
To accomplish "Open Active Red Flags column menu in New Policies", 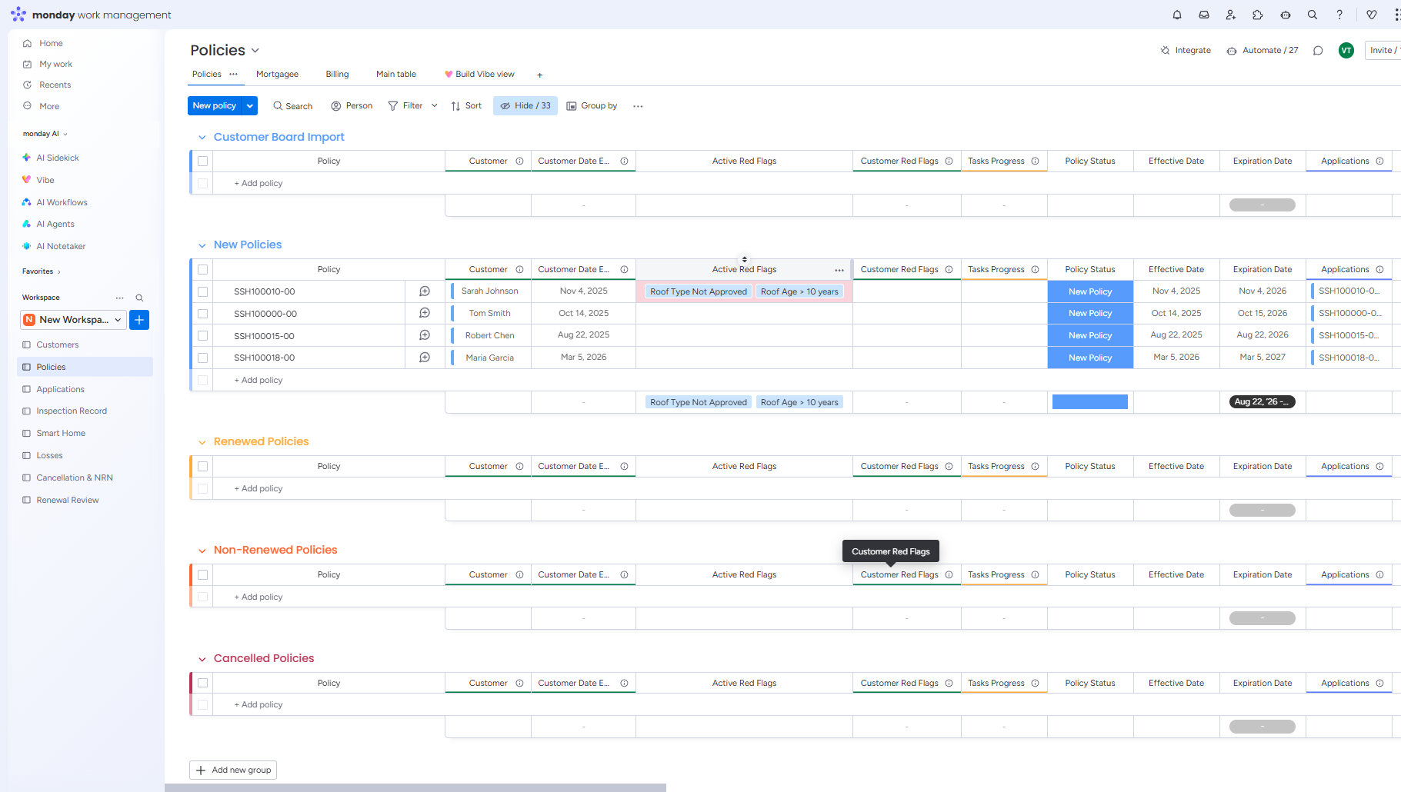I will [839, 270].
